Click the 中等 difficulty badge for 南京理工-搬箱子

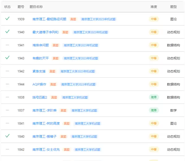point(154,136)
